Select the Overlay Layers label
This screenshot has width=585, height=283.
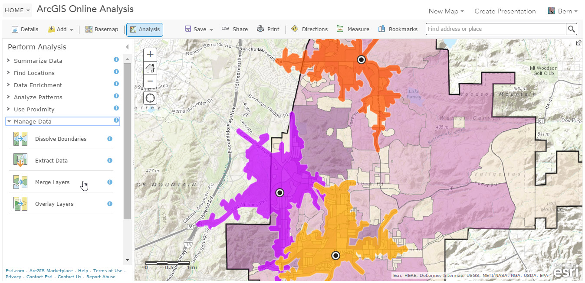point(54,204)
